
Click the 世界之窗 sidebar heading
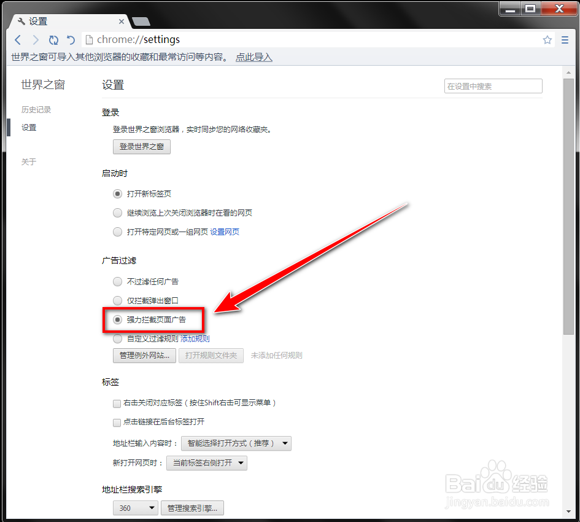click(43, 85)
